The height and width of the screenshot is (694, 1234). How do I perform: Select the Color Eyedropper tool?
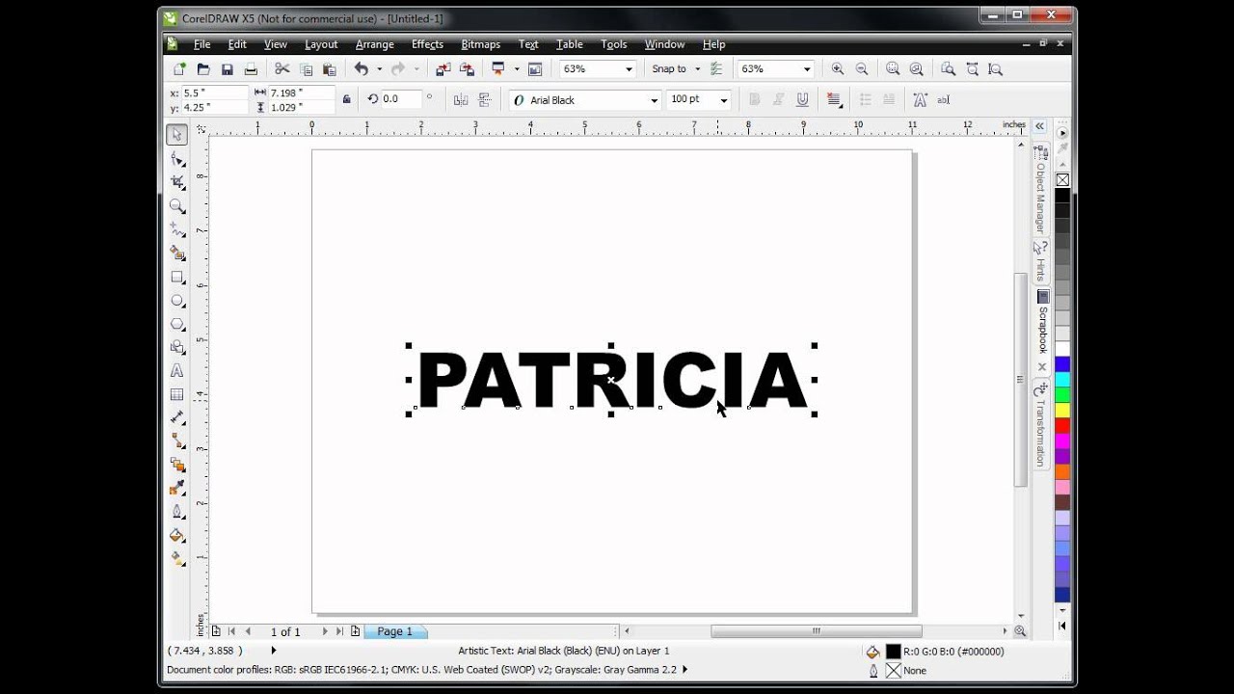click(177, 488)
